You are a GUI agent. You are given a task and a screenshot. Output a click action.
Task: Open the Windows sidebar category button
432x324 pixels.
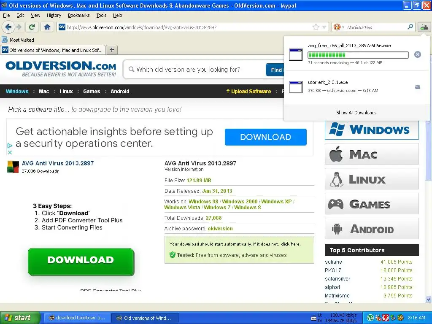click(x=372, y=130)
